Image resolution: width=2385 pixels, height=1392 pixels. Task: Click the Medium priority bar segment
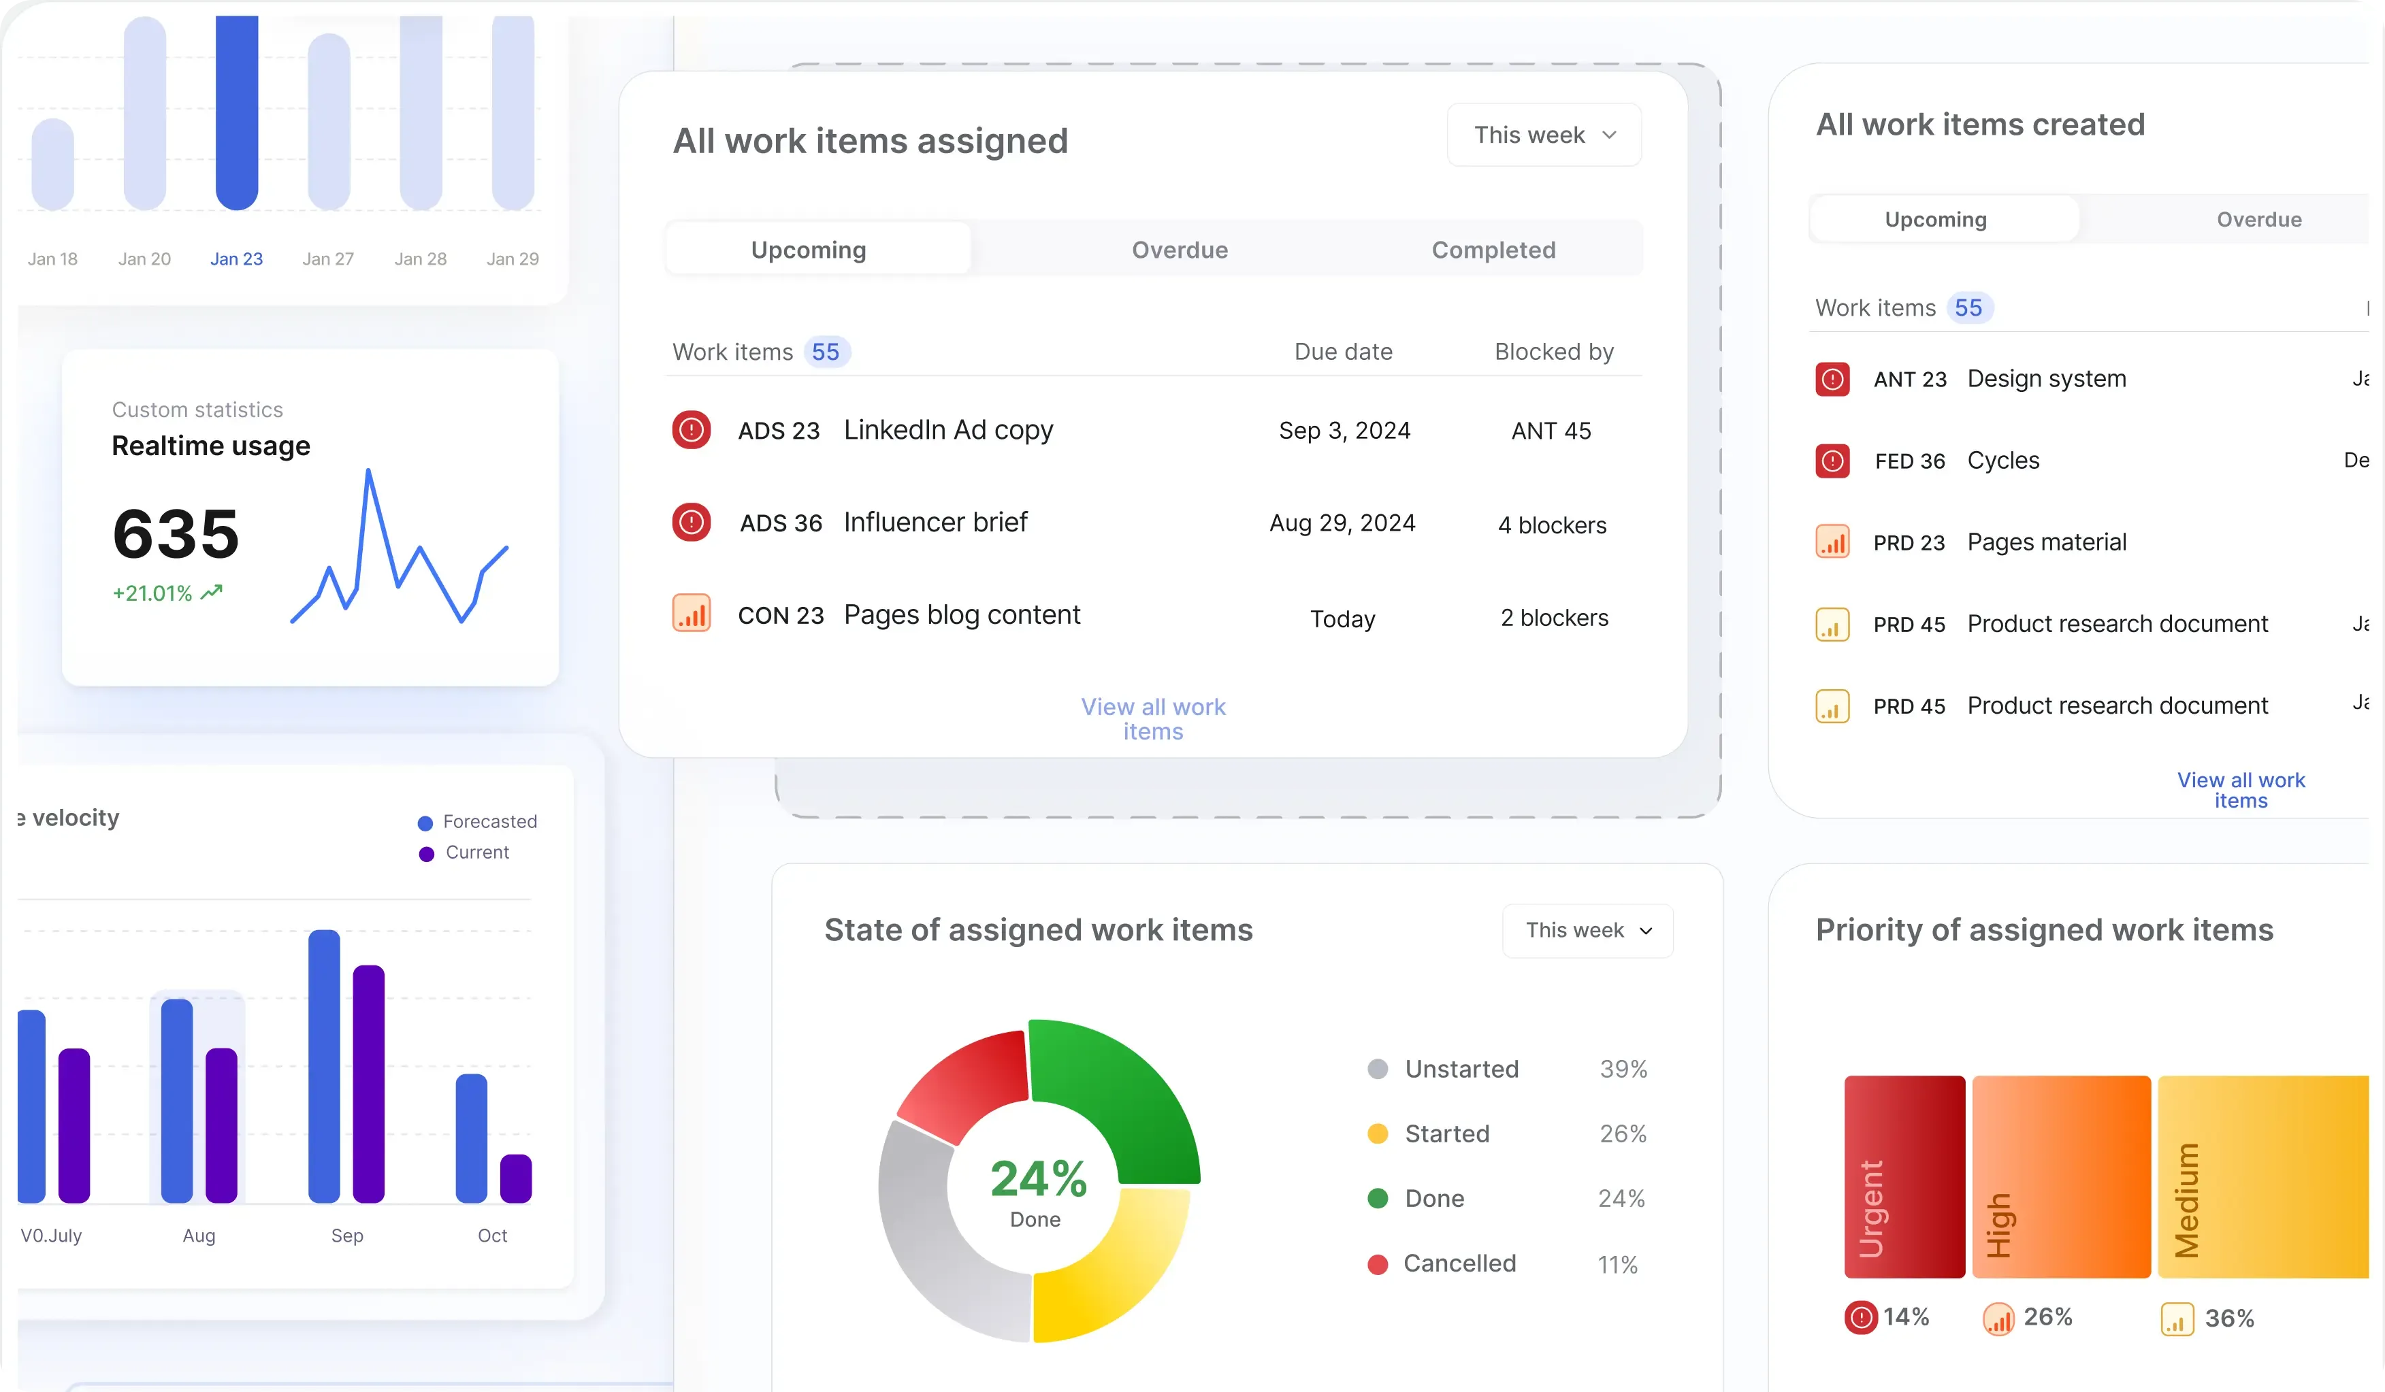pos(2264,1176)
